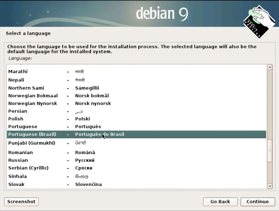Select Norwegian Nynorsk language
This screenshot has height=211, width=279.
coord(136,103)
